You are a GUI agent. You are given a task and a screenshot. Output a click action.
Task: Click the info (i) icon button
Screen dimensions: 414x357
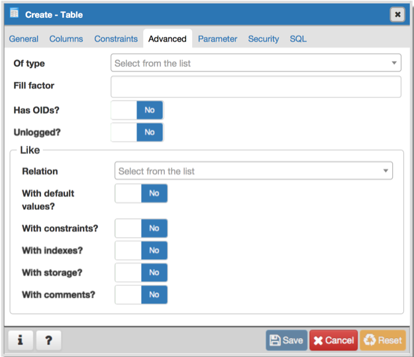(20, 340)
